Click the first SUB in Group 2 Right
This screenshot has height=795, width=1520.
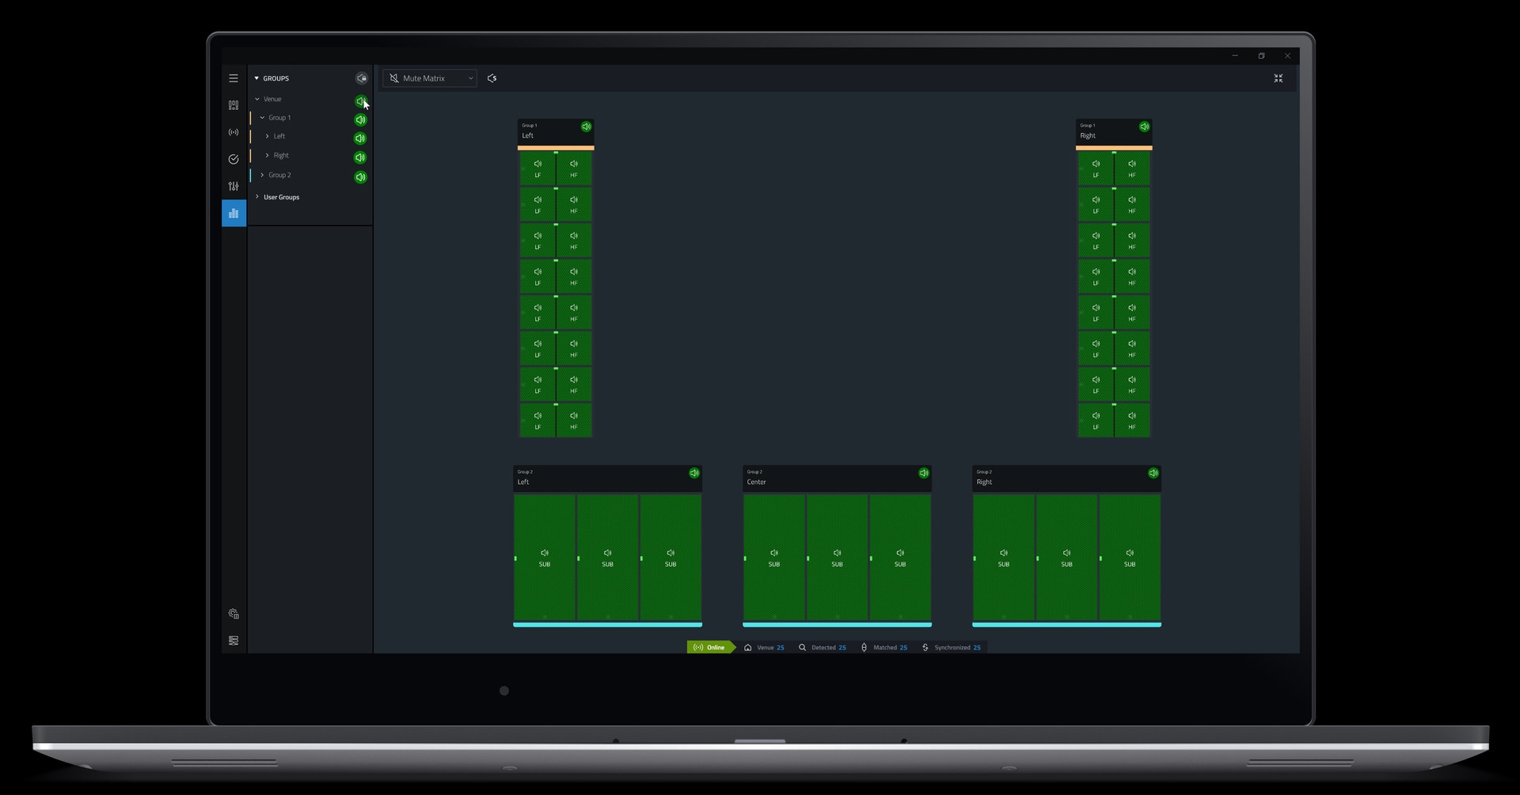point(1004,558)
